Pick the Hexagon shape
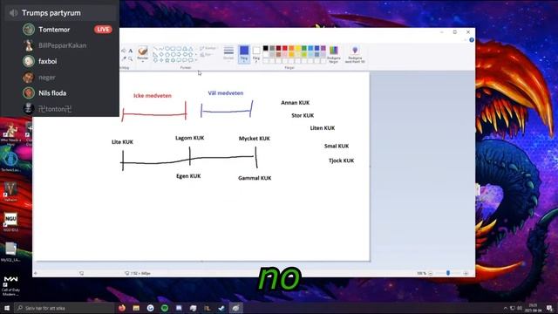Viewport: 558px width, 314px height. point(174,54)
